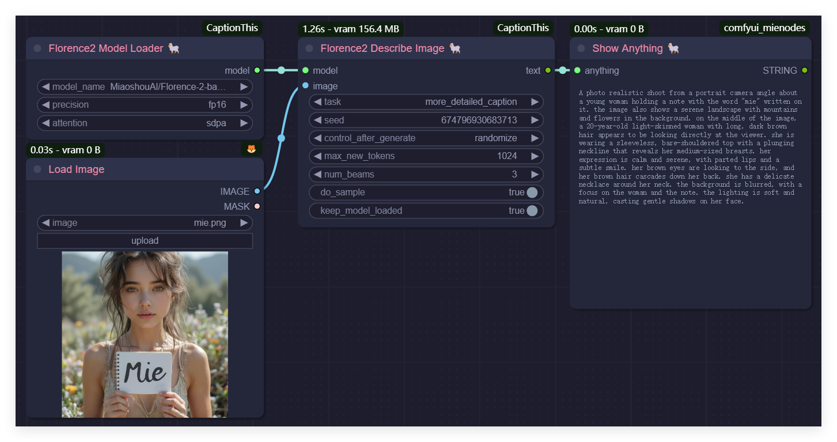
Task: Click the num_beams value field
Action: click(x=426, y=175)
